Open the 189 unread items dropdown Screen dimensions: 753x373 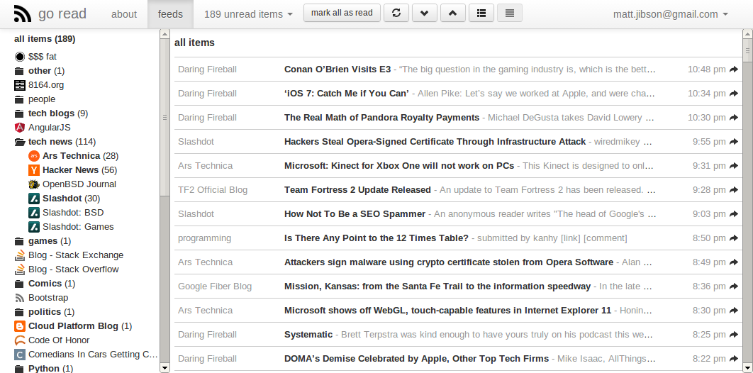(x=248, y=14)
